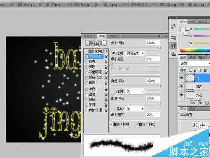210x158 pixels.
Task: Toggle the 纹理 checkbox
Action: (x=87, y=67)
